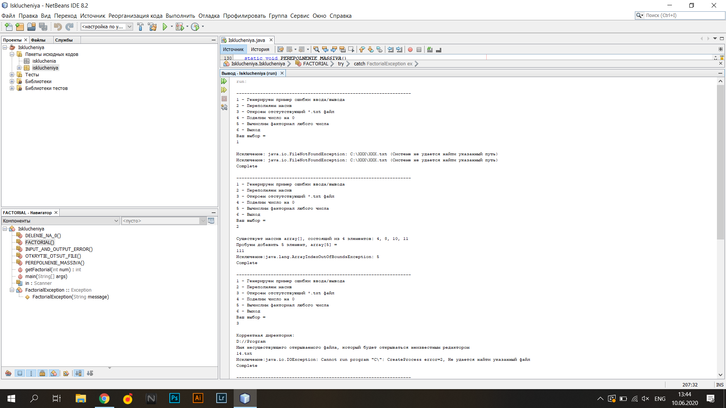
Task: Toggle Show Non-Public Members lock filter
Action: tap(42, 373)
